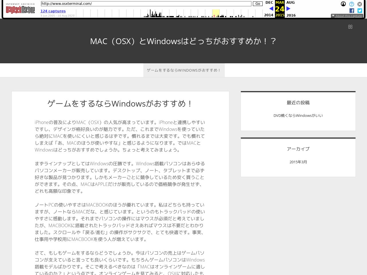
Task: Click the Wayback URL input field
Action: 146,4
